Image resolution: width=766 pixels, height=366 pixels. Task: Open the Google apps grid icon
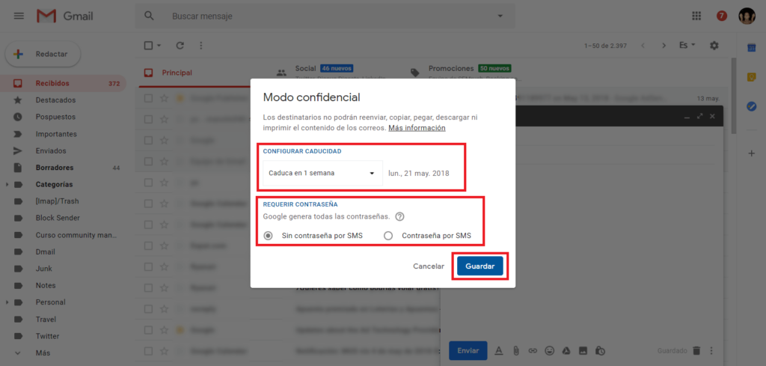point(696,16)
